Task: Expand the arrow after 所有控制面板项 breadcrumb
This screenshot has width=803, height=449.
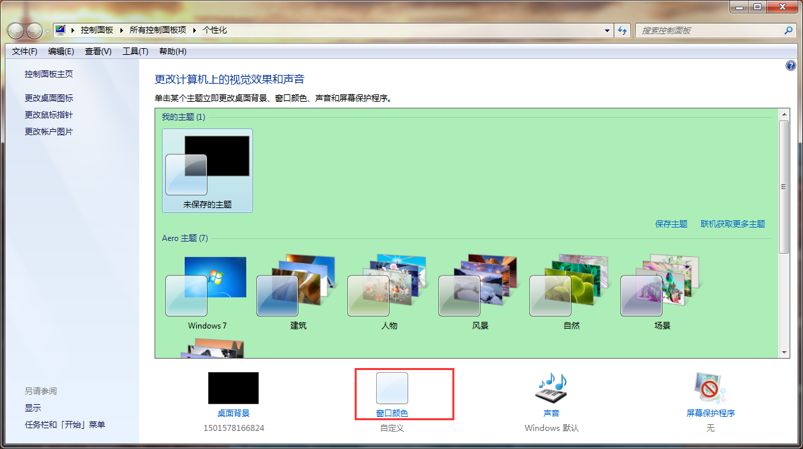Action: [195, 30]
